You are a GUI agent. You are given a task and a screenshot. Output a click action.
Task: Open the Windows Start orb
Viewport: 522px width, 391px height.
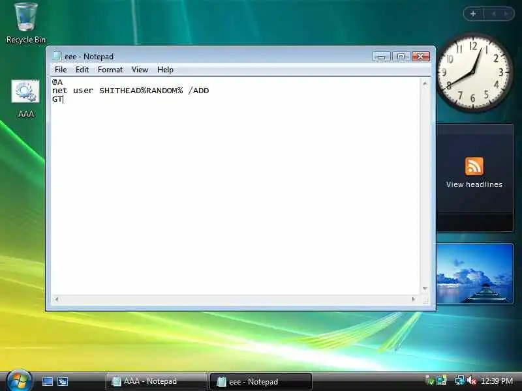(19, 381)
